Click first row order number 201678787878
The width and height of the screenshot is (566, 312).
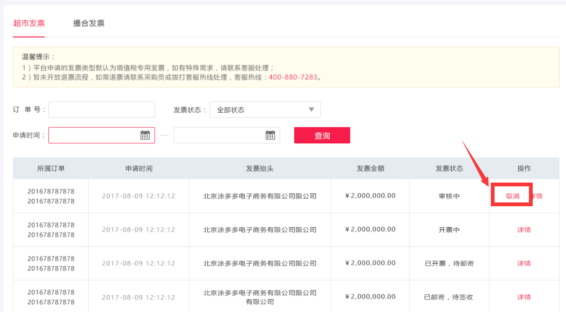point(51,191)
